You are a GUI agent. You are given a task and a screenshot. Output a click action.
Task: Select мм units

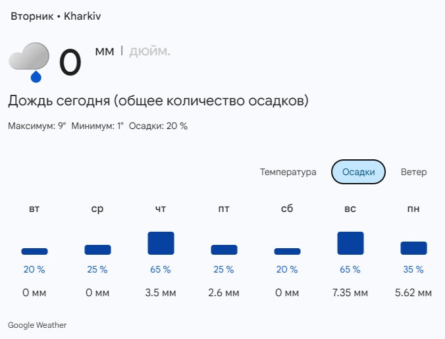pos(105,51)
